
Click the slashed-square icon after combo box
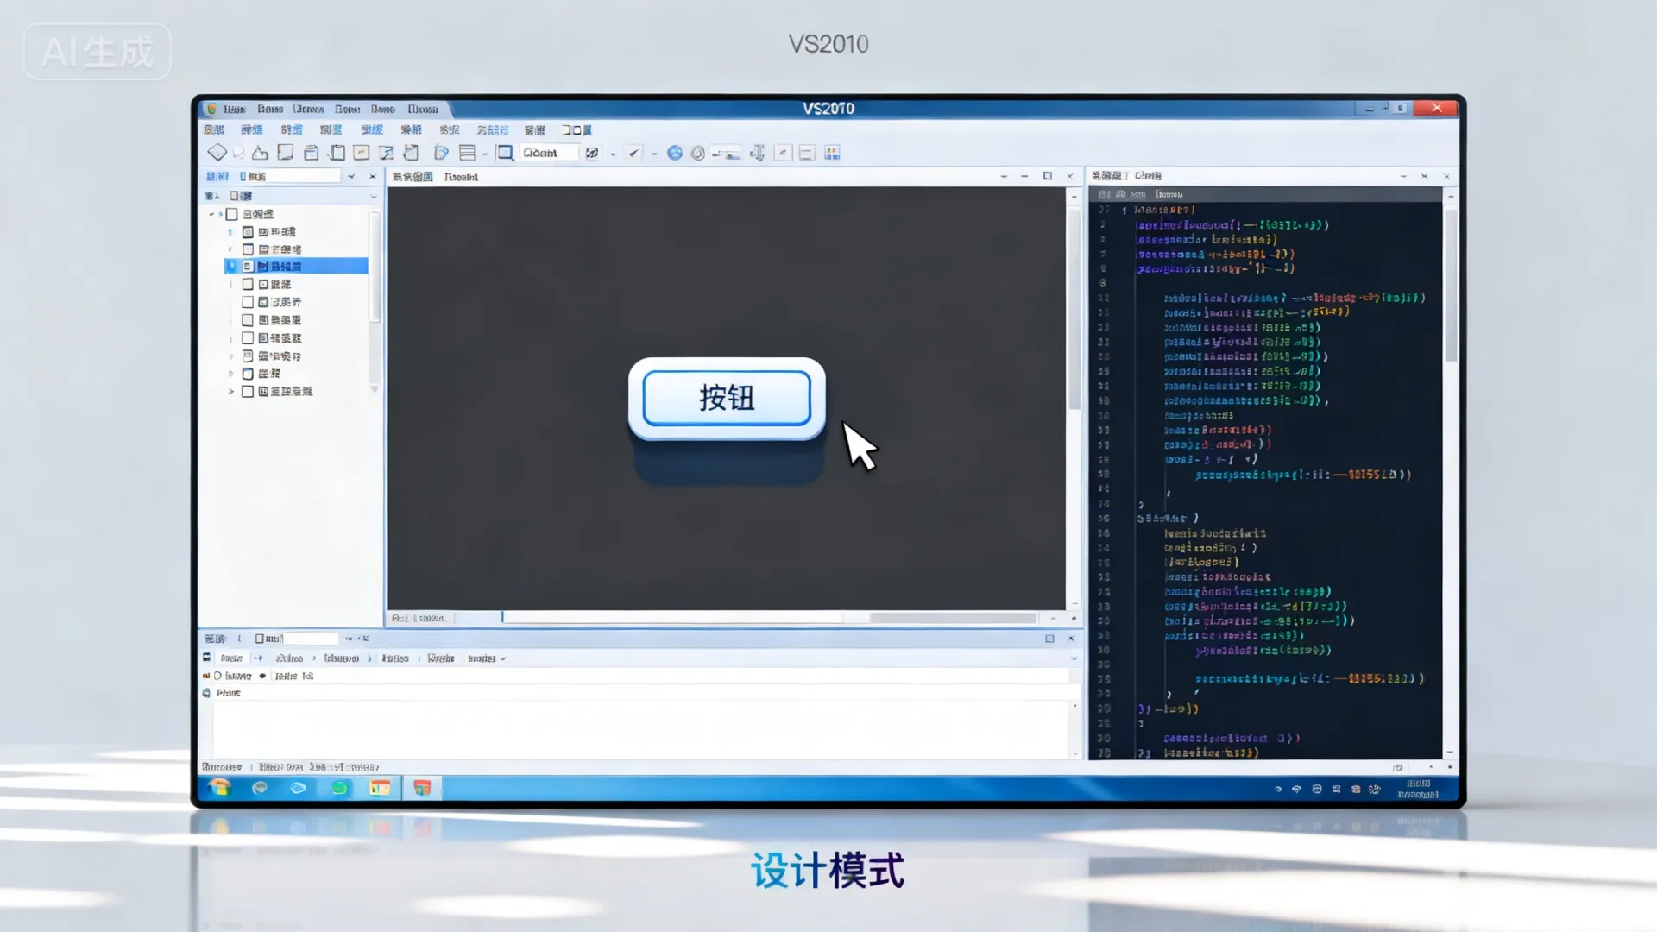pos(592,153)
